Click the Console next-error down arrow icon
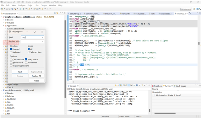 tap(116, 85)
